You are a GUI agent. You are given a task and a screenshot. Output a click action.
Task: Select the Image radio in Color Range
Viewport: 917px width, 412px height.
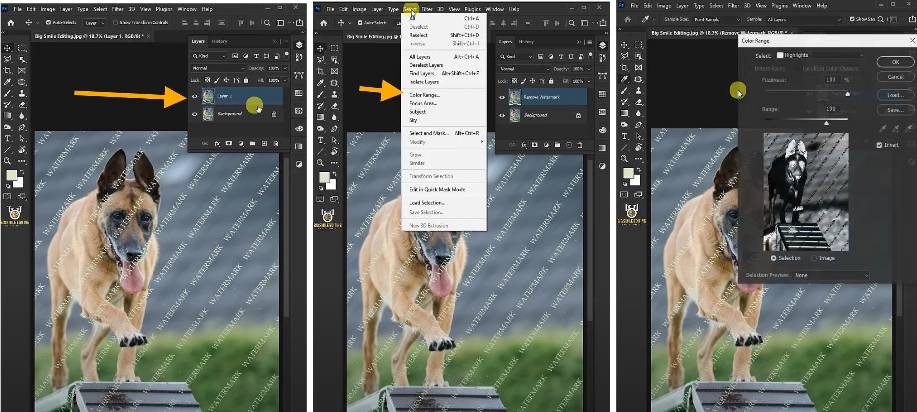tap(814, 258)
